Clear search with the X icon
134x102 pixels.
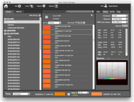pyautogui.click(x=93, y=12)
